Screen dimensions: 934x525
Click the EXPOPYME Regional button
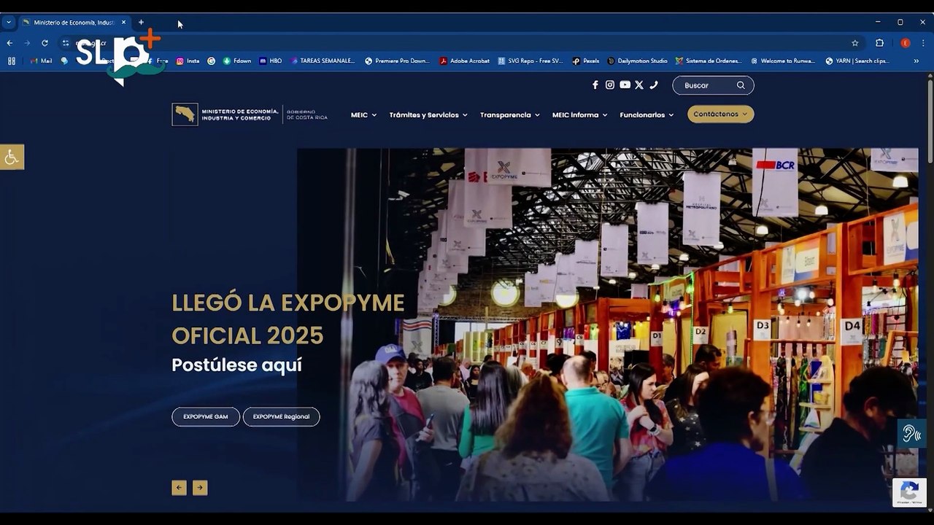tap(281, 417)
